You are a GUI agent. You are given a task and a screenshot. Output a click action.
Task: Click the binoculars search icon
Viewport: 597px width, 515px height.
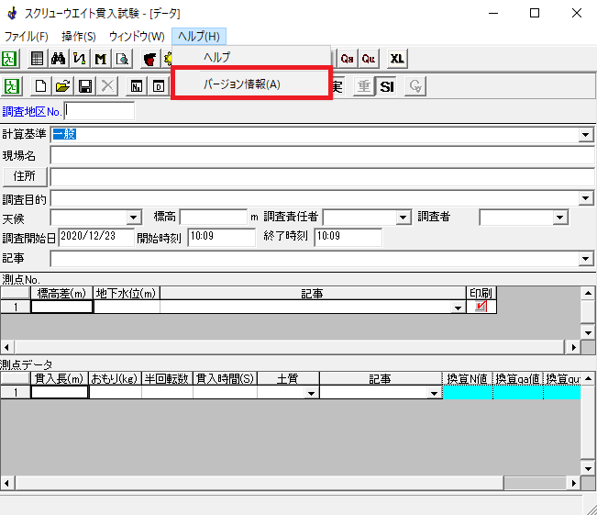58,59
